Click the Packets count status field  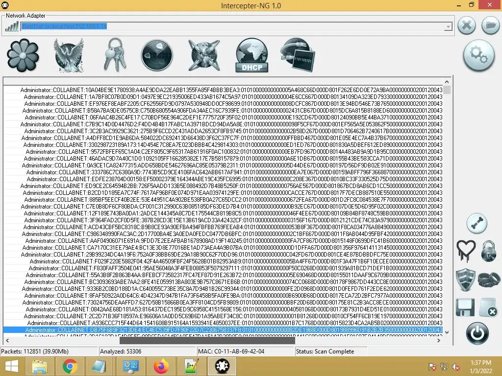[49, 352]
